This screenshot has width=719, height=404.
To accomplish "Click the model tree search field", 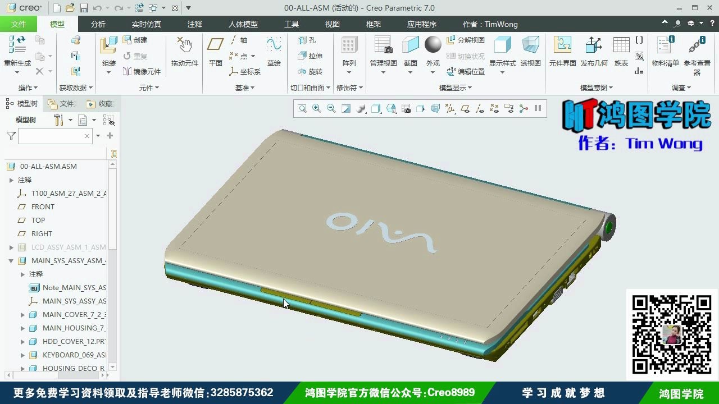I will click(55, 136).
